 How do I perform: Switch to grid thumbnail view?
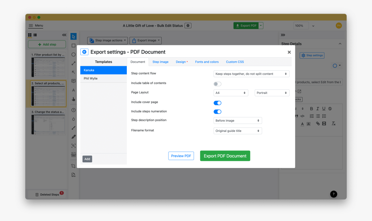pos(30,35)
